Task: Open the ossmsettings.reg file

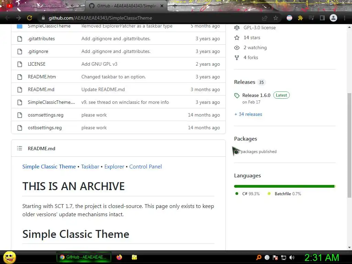Action: pyautogui.click(x=46, y=115)
